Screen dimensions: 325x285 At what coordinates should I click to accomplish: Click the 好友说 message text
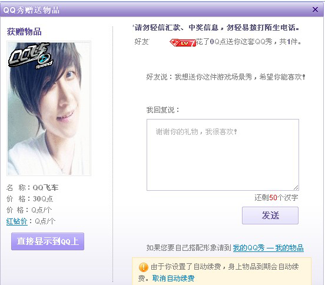(x=225, y=77)
